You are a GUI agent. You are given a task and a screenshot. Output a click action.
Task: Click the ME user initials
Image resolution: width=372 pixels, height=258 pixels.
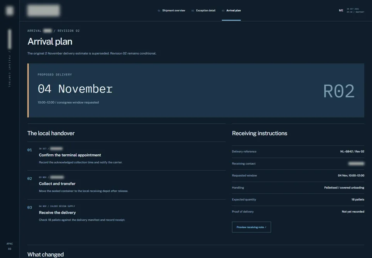tap(341, 10)
